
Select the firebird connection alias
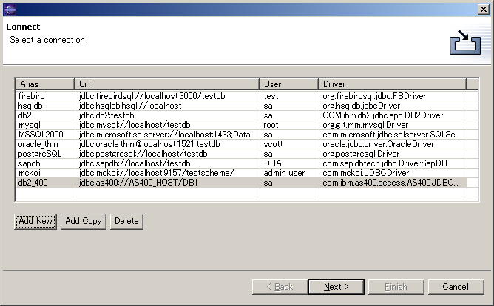click(32, 96)
